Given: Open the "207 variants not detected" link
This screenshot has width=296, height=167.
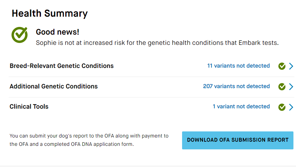Looking at the screenshot, I should point(236,86).
